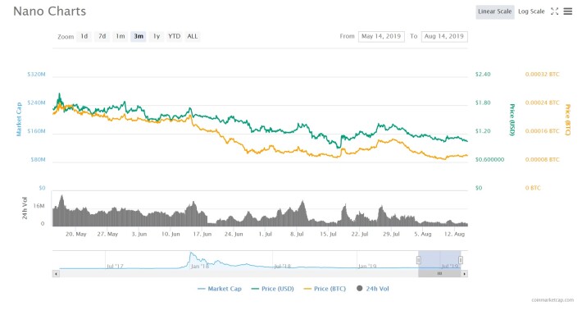The height and width of the screenshot is (315, 582).
Task: Toggle Price (USD) series in legend
Action: [272, 289]
